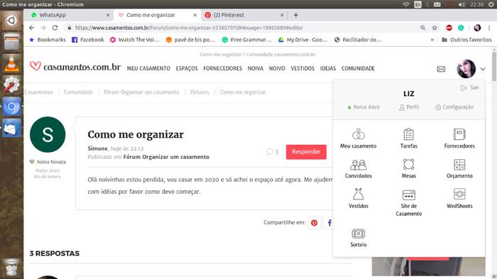Open the IDEIAS menu
Viewport: 497px width, 279px height.
(x=328, y=68)
